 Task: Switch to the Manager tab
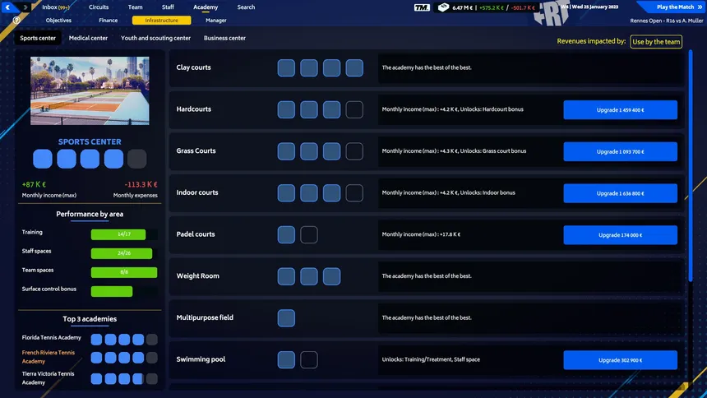[x=216, y=21]
